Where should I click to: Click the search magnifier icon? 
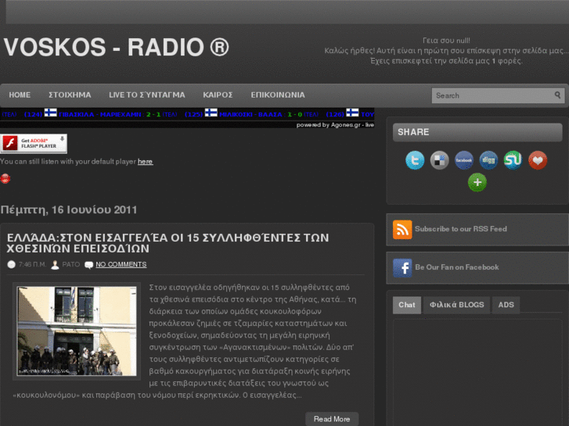557,95
